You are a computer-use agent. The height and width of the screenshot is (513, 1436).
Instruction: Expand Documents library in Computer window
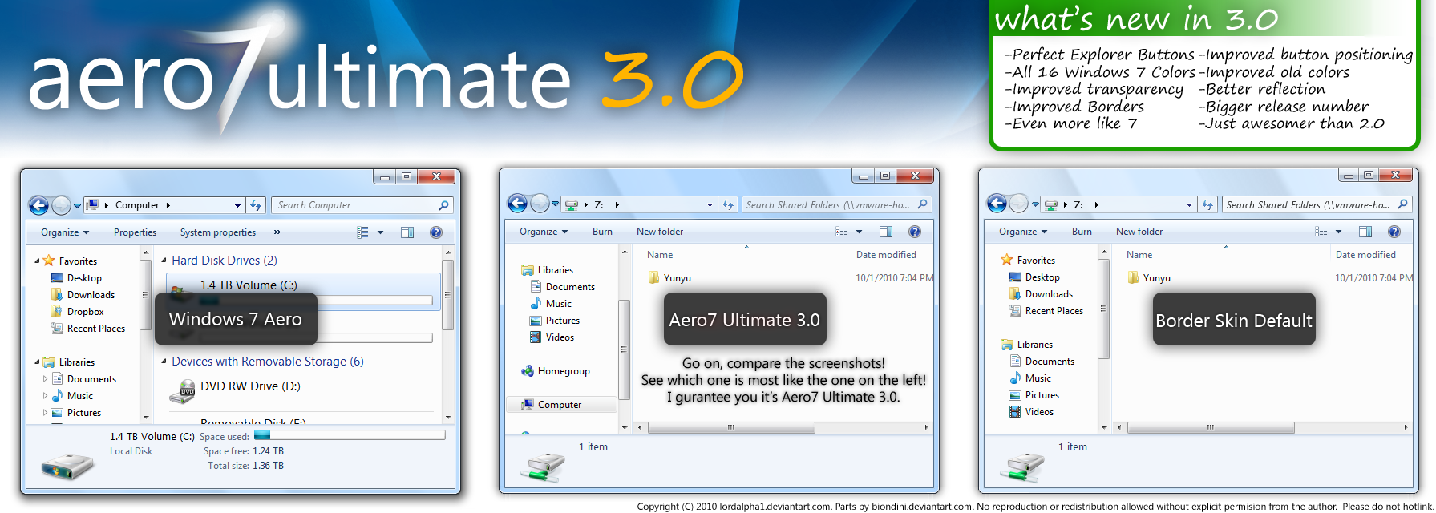45,379
